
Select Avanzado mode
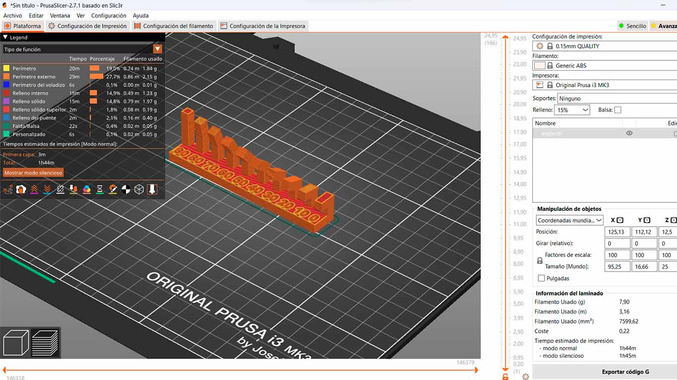coord(664,26)
